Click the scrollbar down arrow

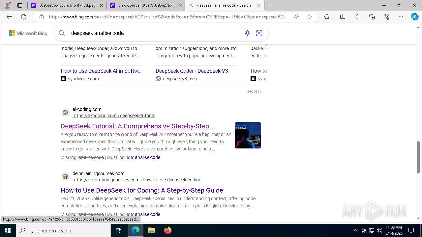(418, 218)
